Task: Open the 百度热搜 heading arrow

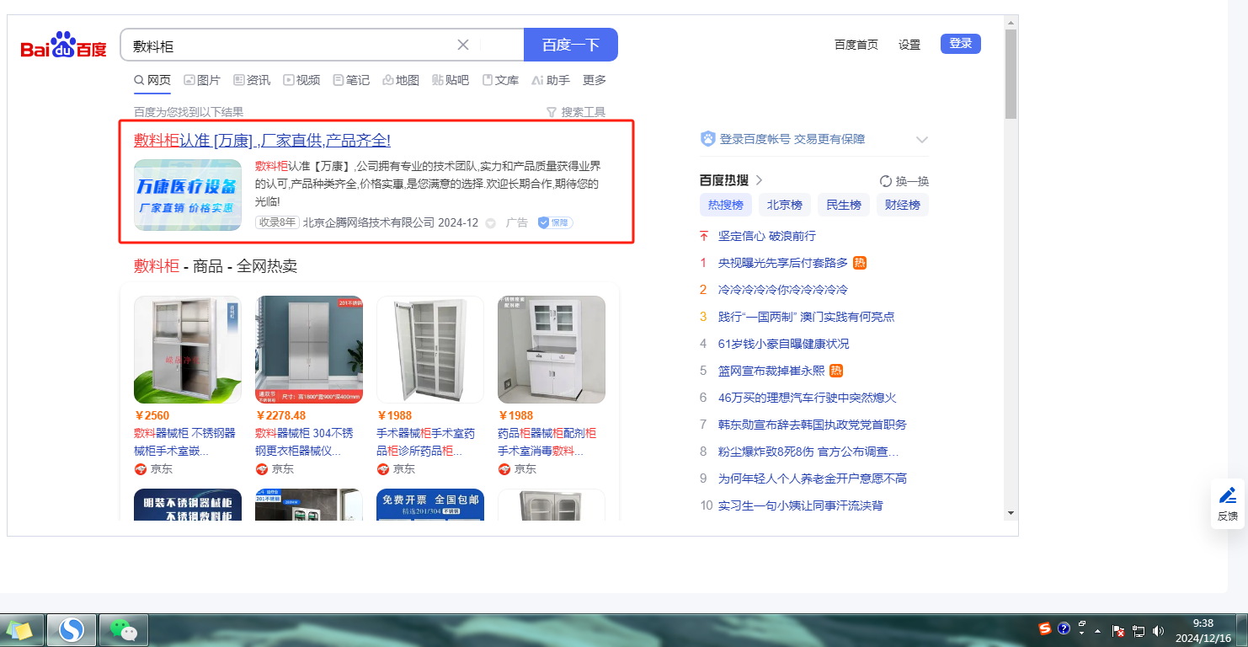Action: click(x=759, y=180)
